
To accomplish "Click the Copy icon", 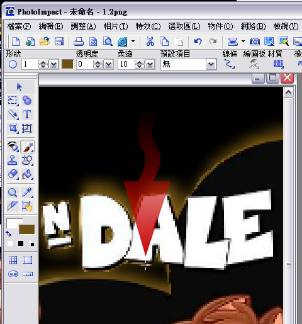I will (x=164, y=42).
